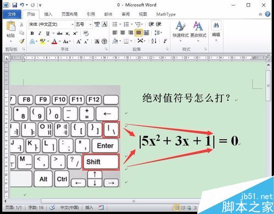Open the 插入 ribbon tab
The image size is (274, 214).
tap(48, 14)
